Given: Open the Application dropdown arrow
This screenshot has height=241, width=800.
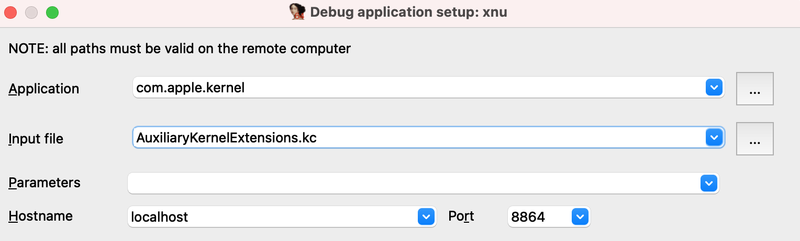Looking at the screenshot, I should (x=714, y=88).
